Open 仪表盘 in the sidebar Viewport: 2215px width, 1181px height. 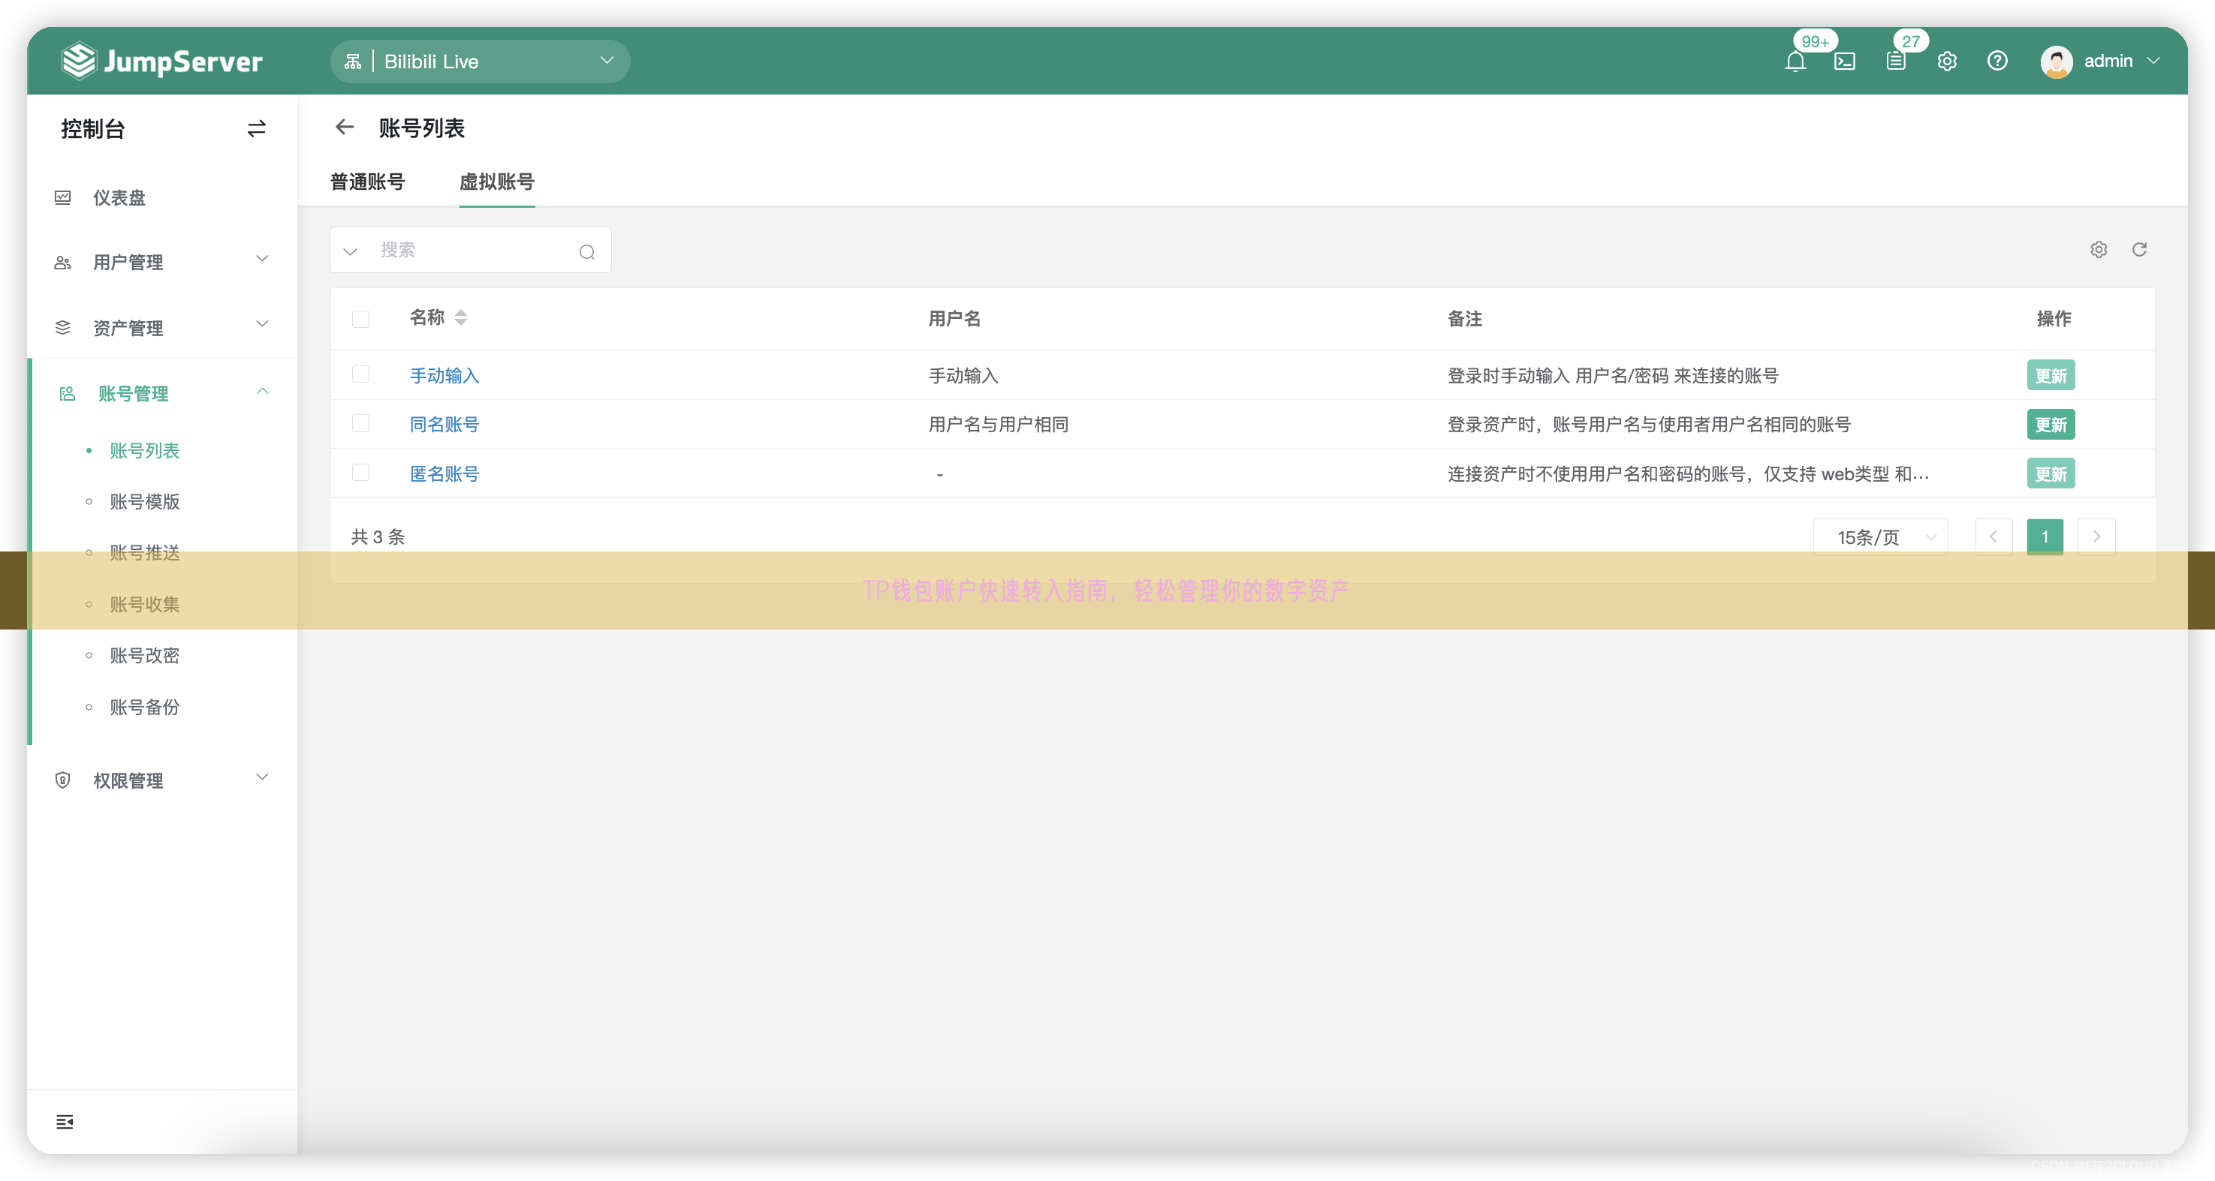tap(119, 197)
